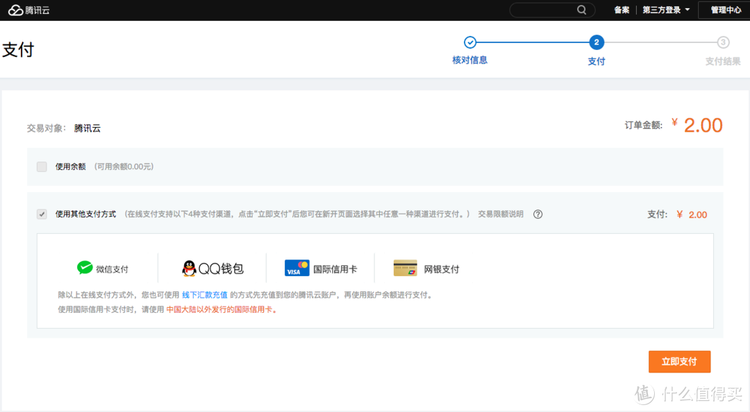Screen dimensions: 750x412
Task: Open the 线下汇款充值 link
Action: 205,295
